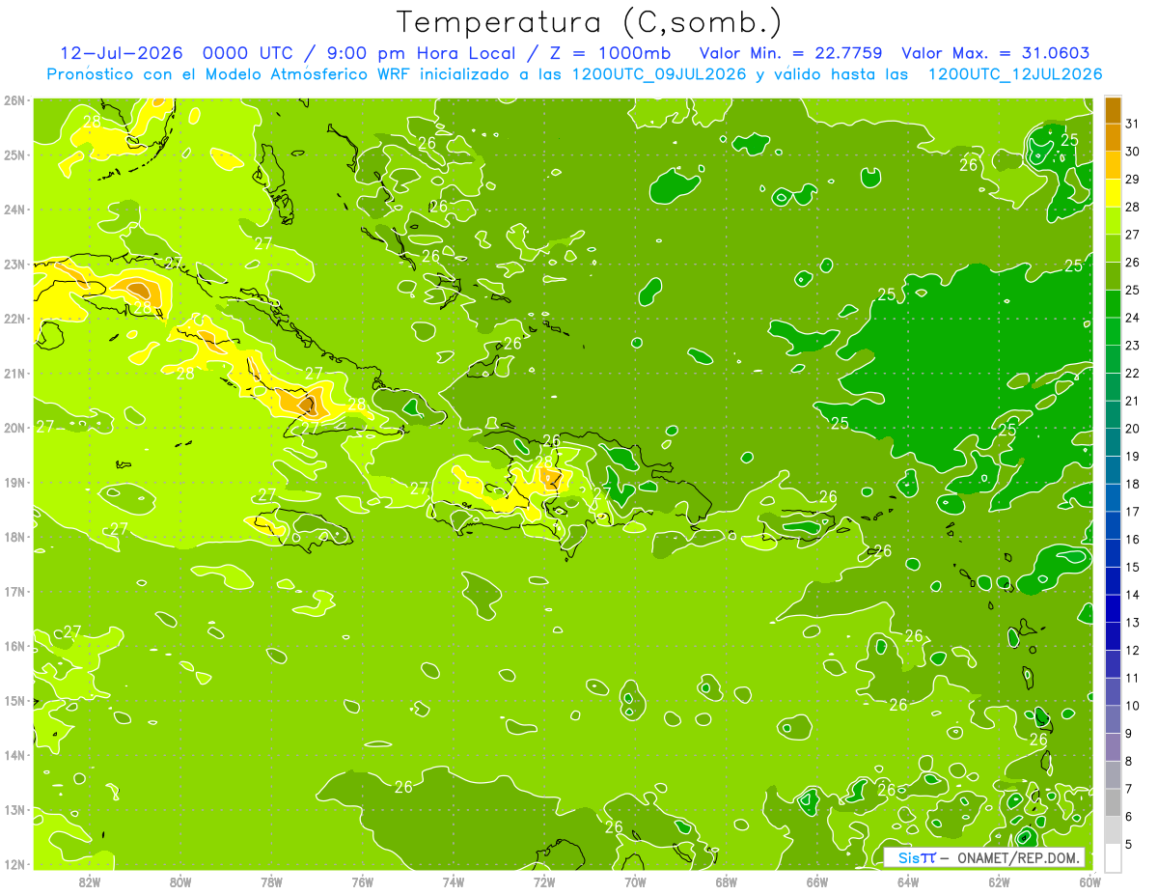Image resolution: width=1158 pixels, height=895 pixels.
Task: Click the "66W" longitude axis label
Action: [817, 881]
